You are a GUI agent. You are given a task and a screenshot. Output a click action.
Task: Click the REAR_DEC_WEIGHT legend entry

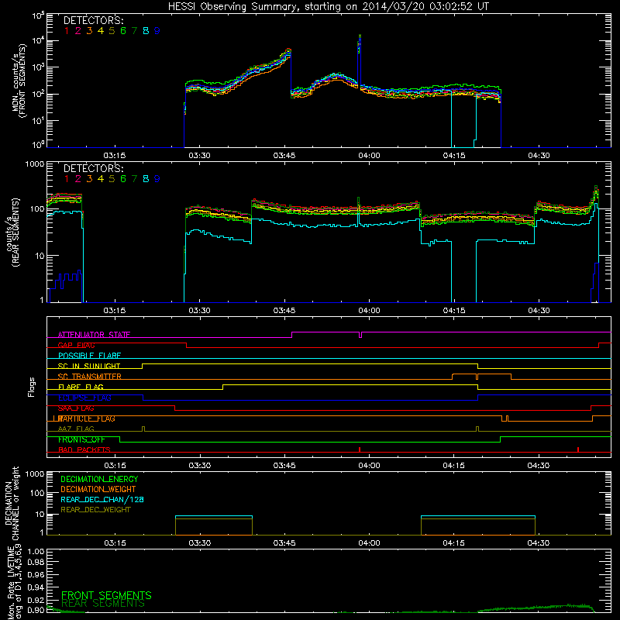coord(95,510)
